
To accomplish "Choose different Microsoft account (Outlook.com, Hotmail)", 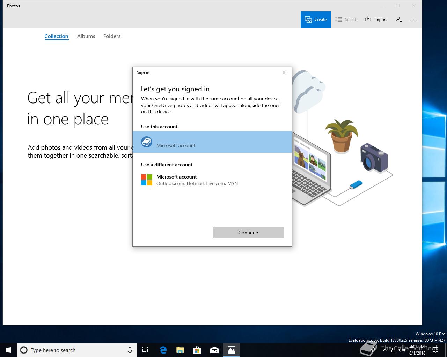I will click(212, 180).
